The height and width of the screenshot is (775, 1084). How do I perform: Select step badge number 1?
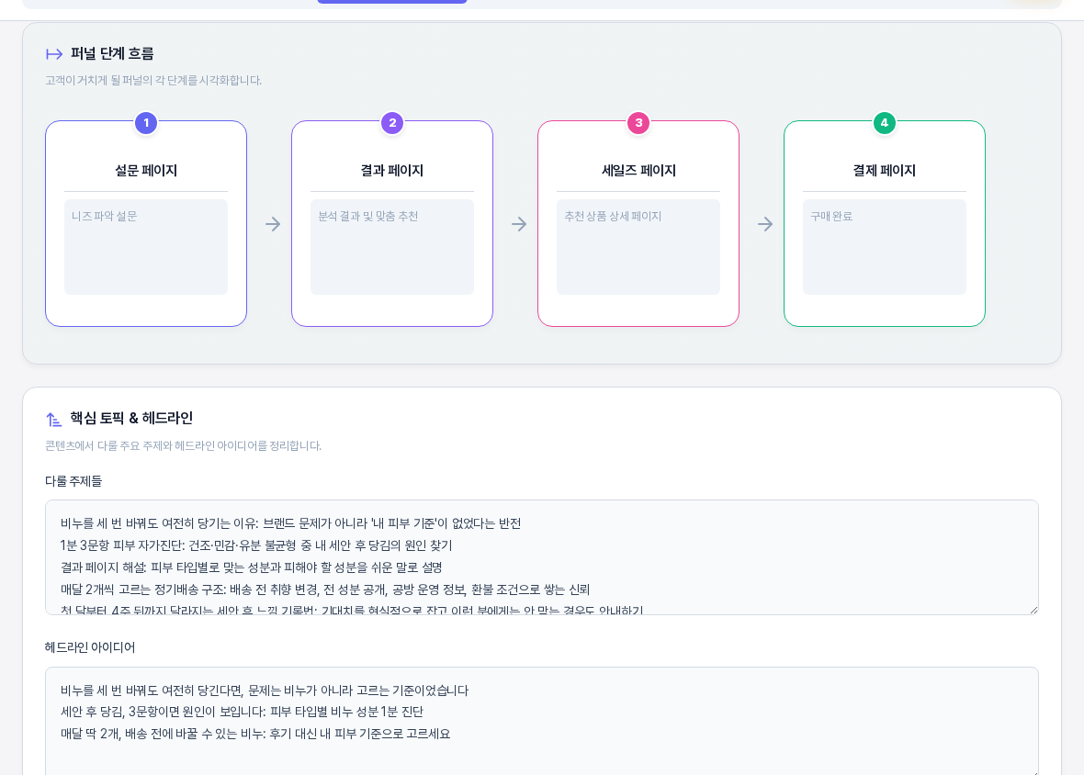146,123
